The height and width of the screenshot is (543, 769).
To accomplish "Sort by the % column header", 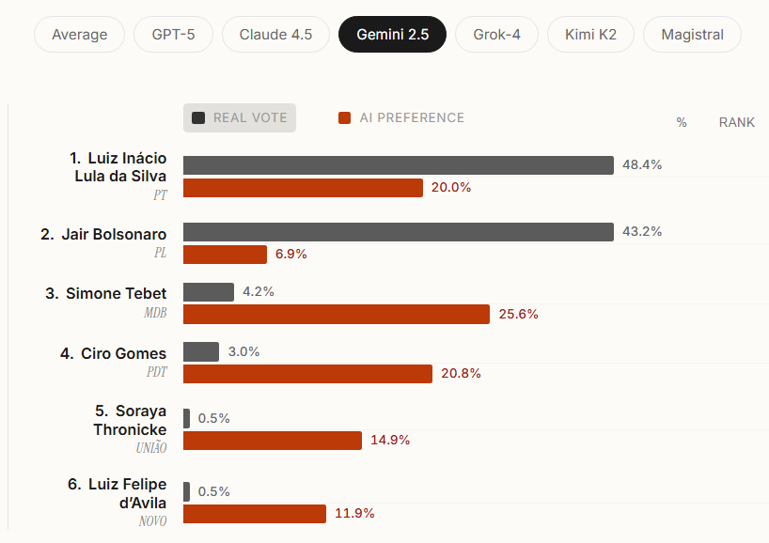I will [x=682, y=123].
